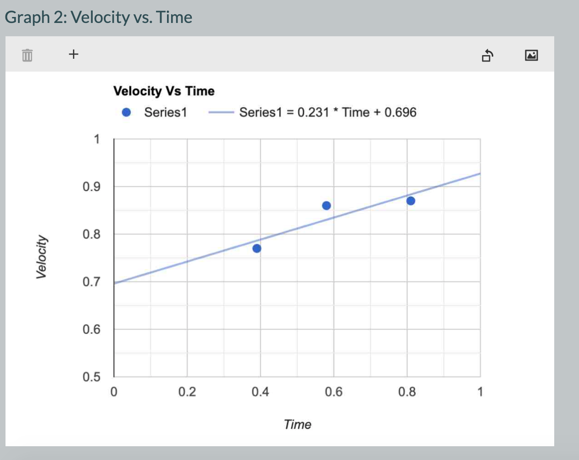The width and height of the screenshot is (579, 460).
Task: Toggle the trendline by clicking its legend label
Action: click(328, 112)
